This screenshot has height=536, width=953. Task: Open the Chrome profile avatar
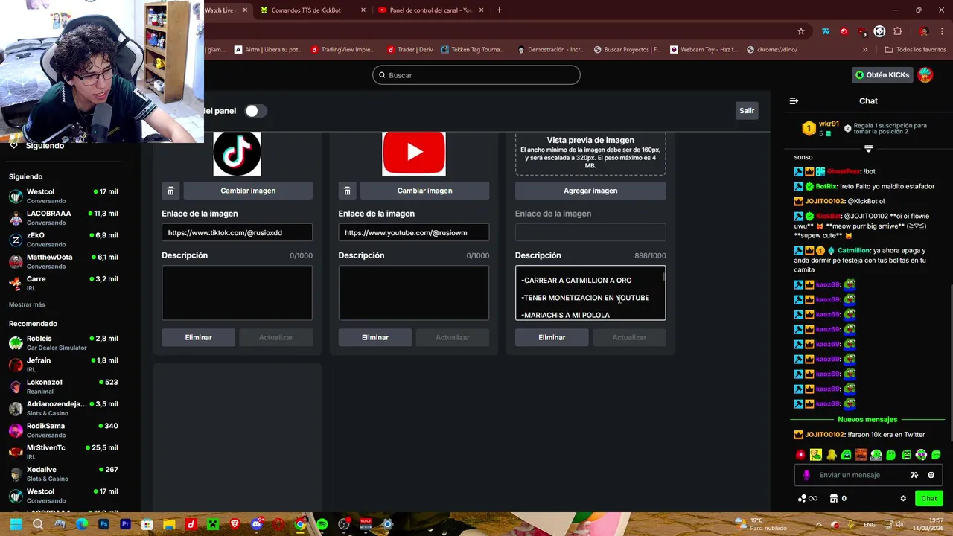tap(923, 31)
